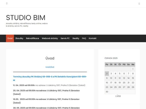The image size is (146, 109).
Task: Go to previous month Úno link
Action: point(118,96)
